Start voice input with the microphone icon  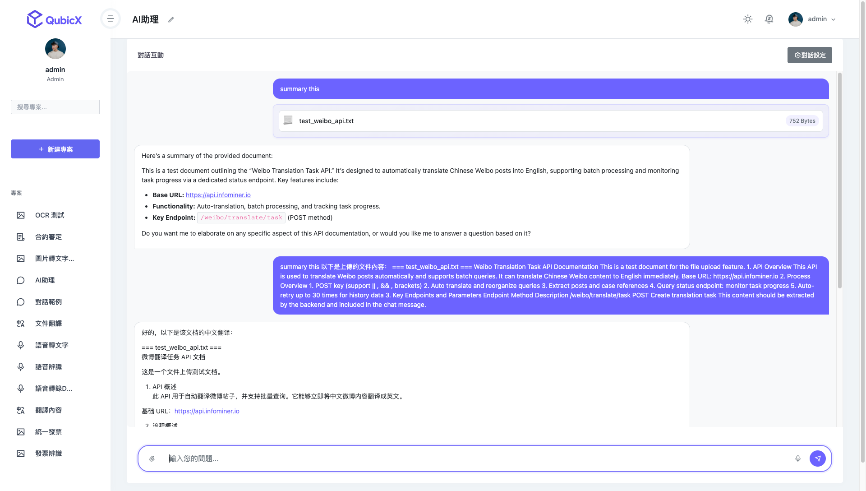click(798, 459)
